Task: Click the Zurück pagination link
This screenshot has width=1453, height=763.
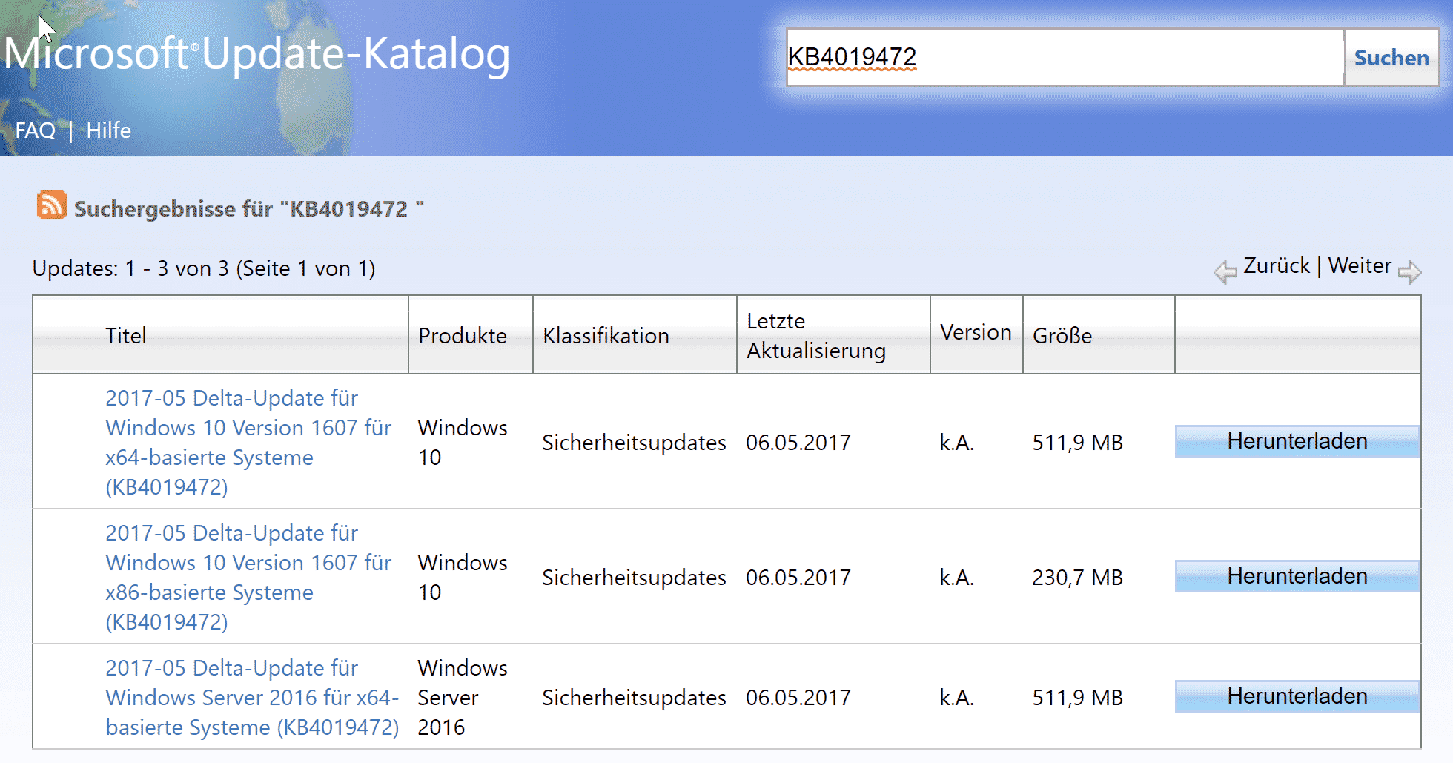Action: click(x=1277, y=265)
